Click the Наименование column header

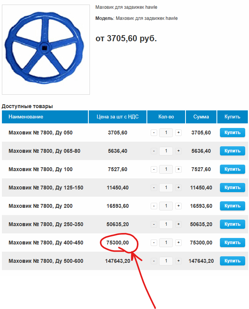pos(26,117)
